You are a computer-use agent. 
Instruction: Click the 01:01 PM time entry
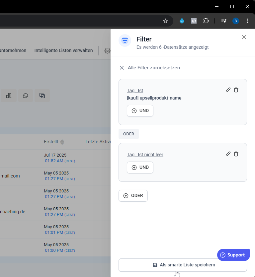coord(60,233)
